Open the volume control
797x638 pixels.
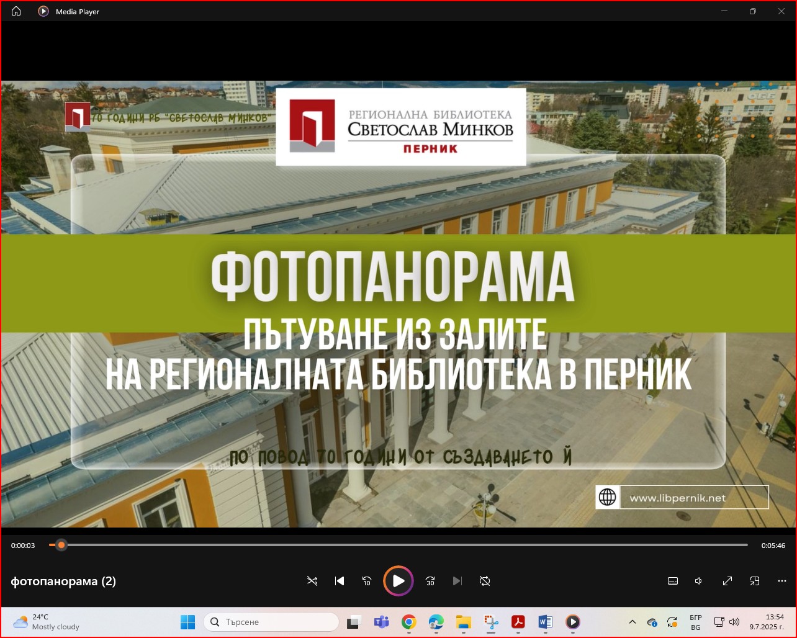tap(699, 581)
